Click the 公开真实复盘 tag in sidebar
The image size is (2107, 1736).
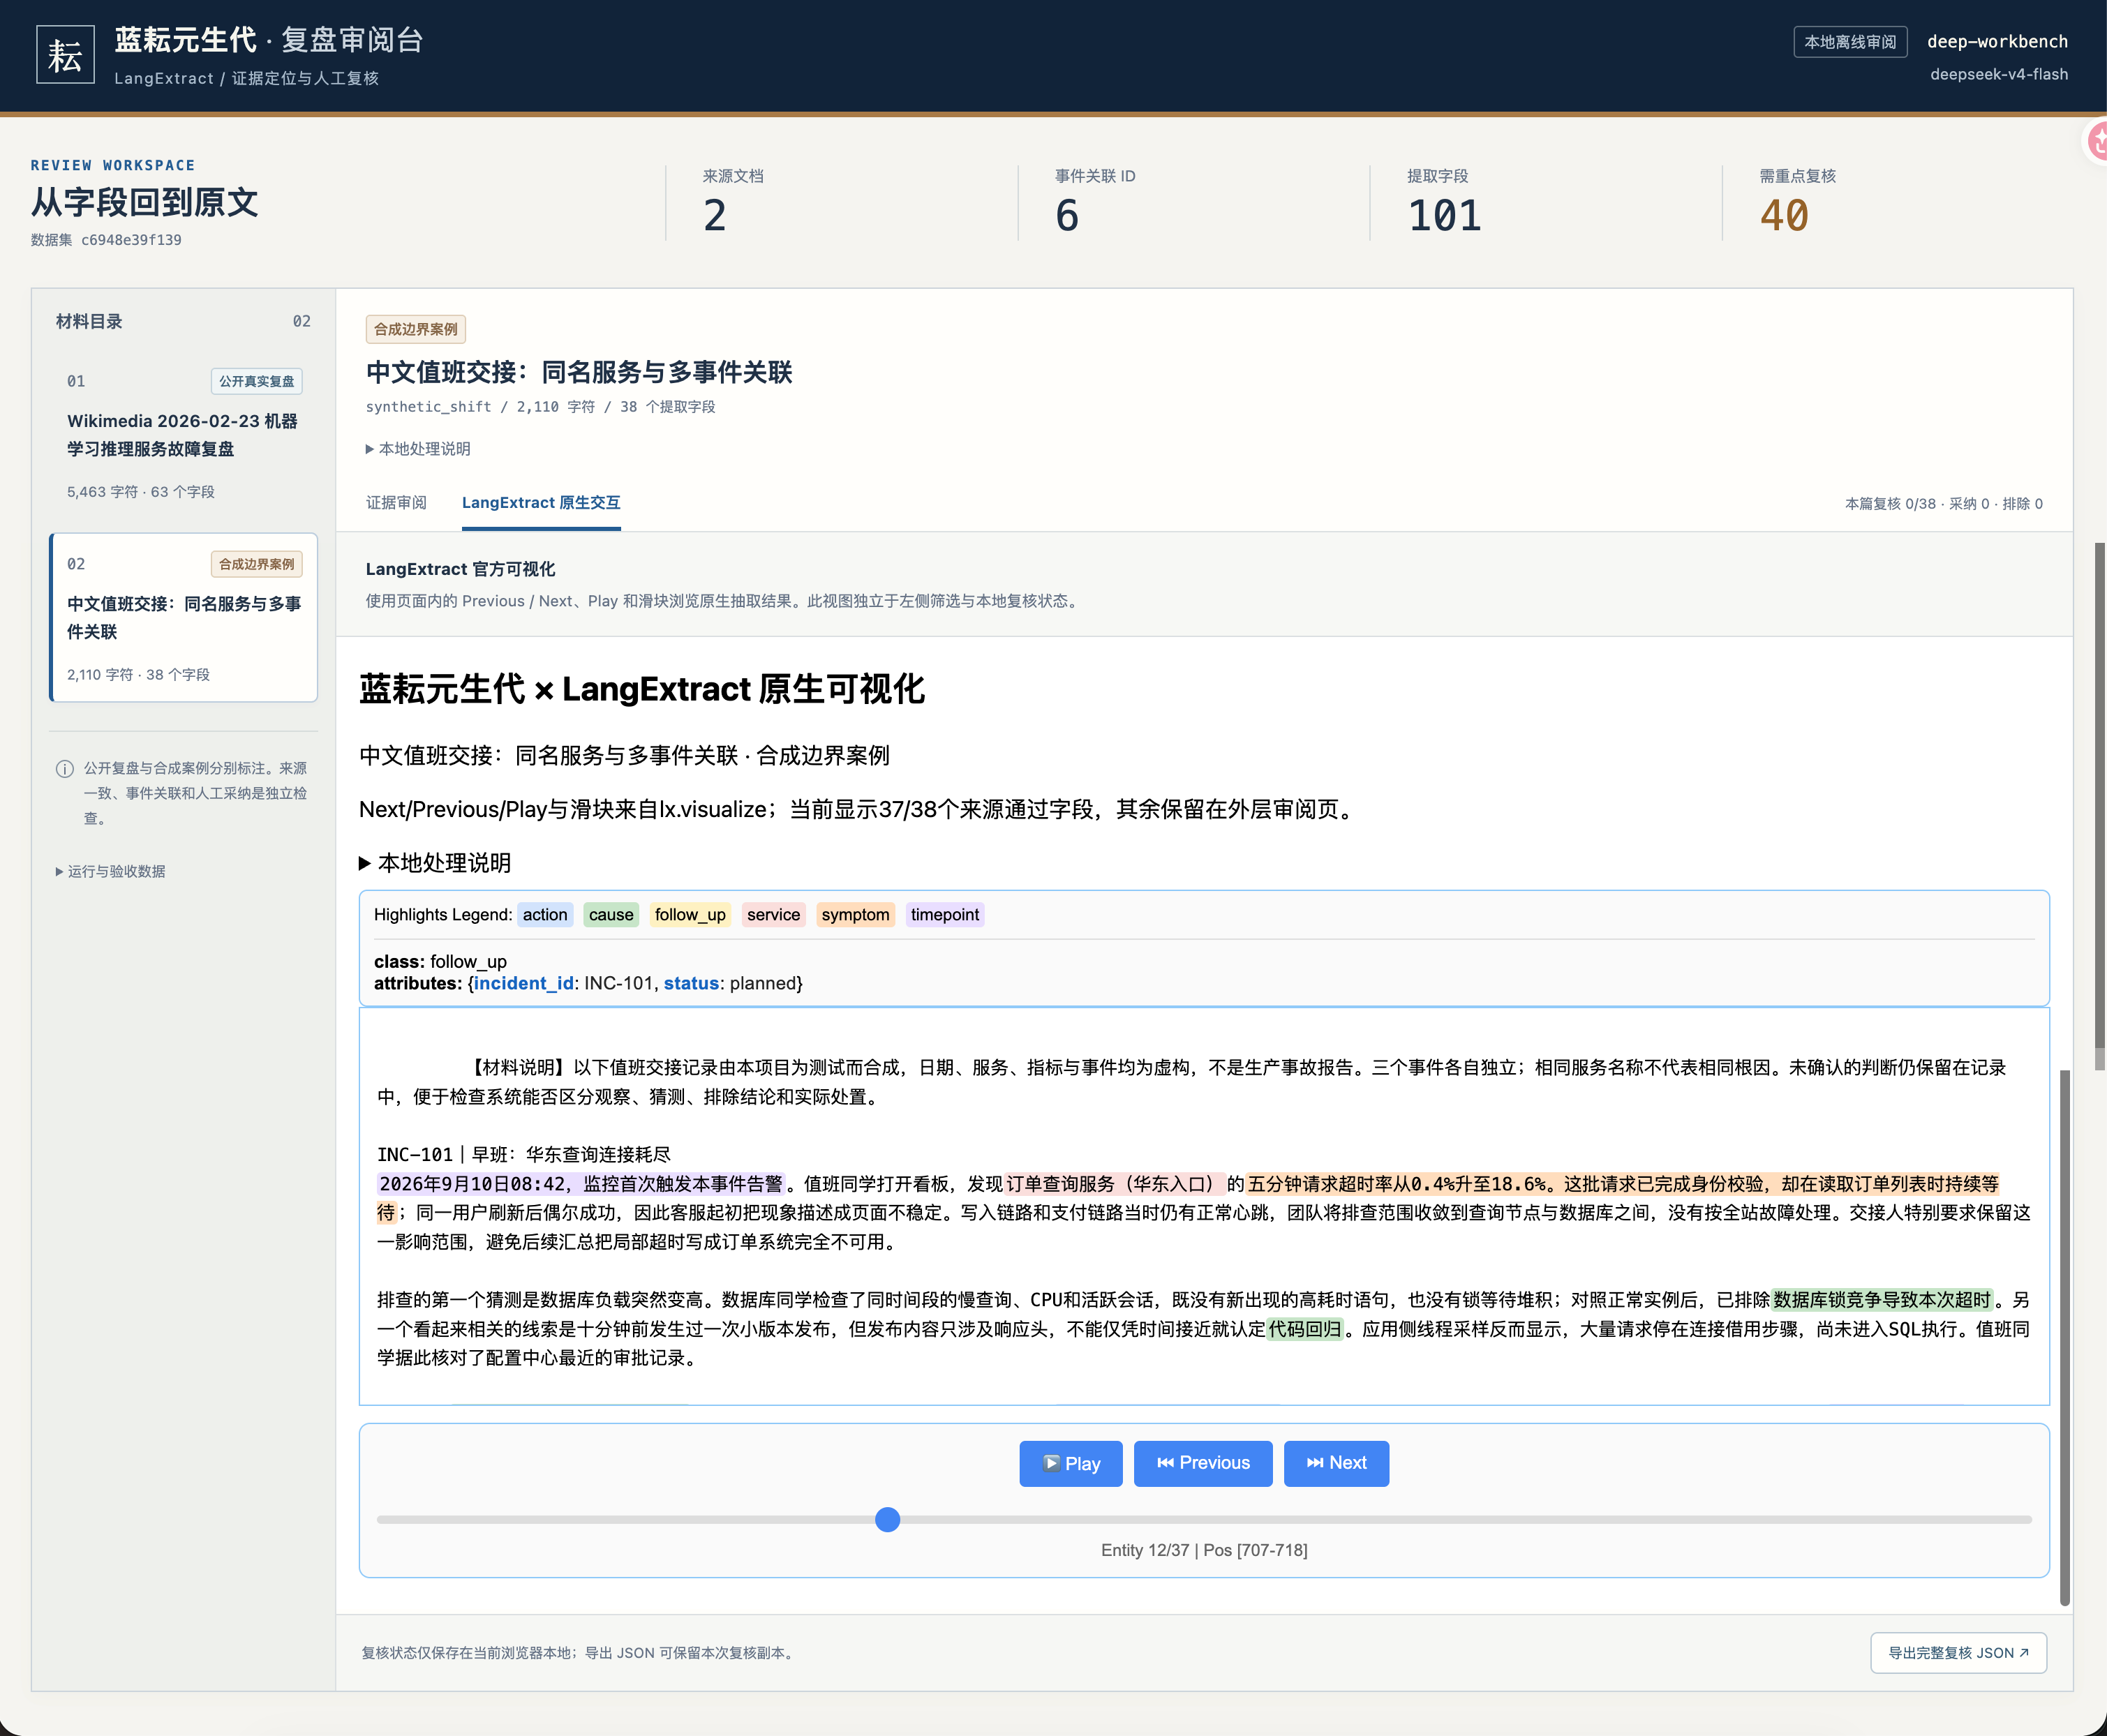[257, 381]
